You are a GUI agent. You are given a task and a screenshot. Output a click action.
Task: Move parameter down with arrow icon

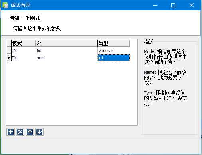click(40, 132)
